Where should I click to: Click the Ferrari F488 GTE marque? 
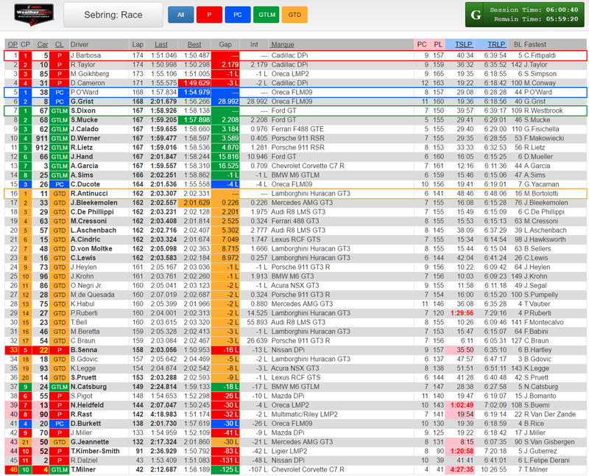297,129
